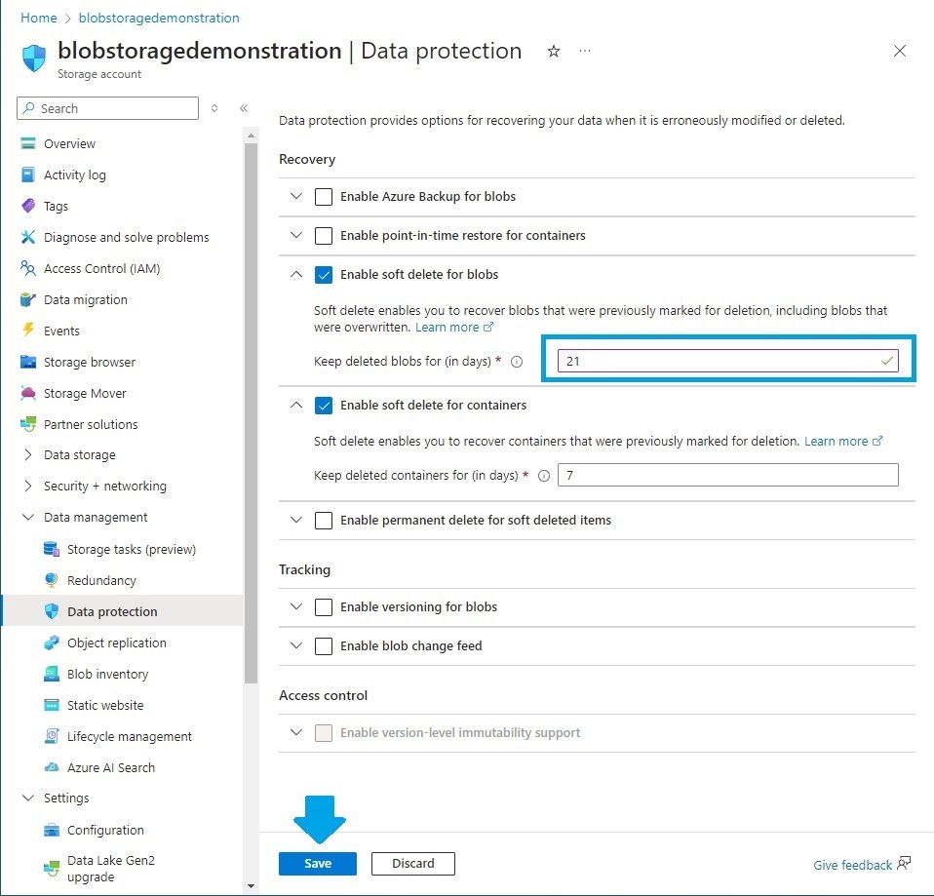Viewport: 934px width, 896px height.
Task: Click the sidebar sort/expand toggle icon
Action: point(214,108)
